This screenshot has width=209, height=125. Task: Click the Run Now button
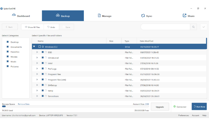point(199,107)
